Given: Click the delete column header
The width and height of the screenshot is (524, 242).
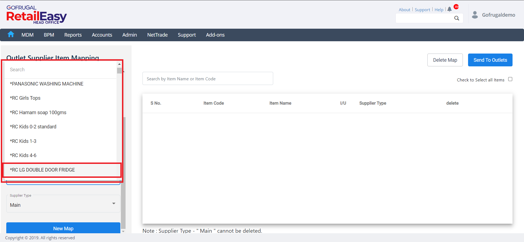Looking at the screenshot, I should (x=452, y=103).
